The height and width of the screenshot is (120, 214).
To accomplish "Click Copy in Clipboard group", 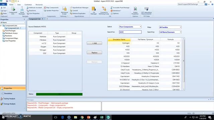I will tap(4, 10).
